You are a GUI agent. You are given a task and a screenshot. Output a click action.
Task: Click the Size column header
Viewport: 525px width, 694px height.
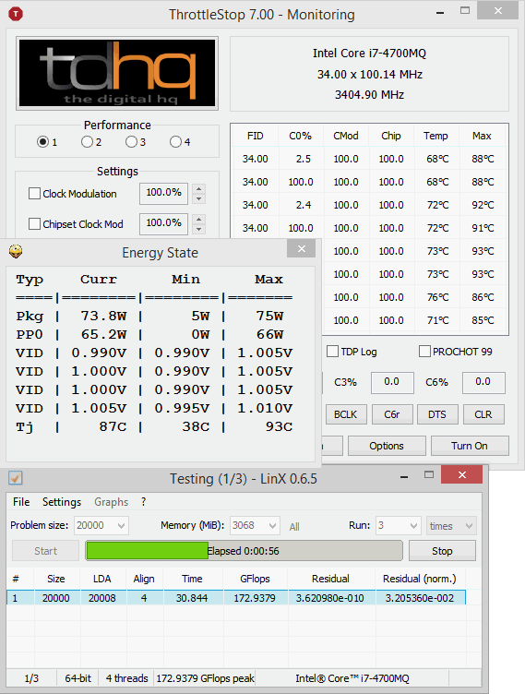(x=56, y=579)
